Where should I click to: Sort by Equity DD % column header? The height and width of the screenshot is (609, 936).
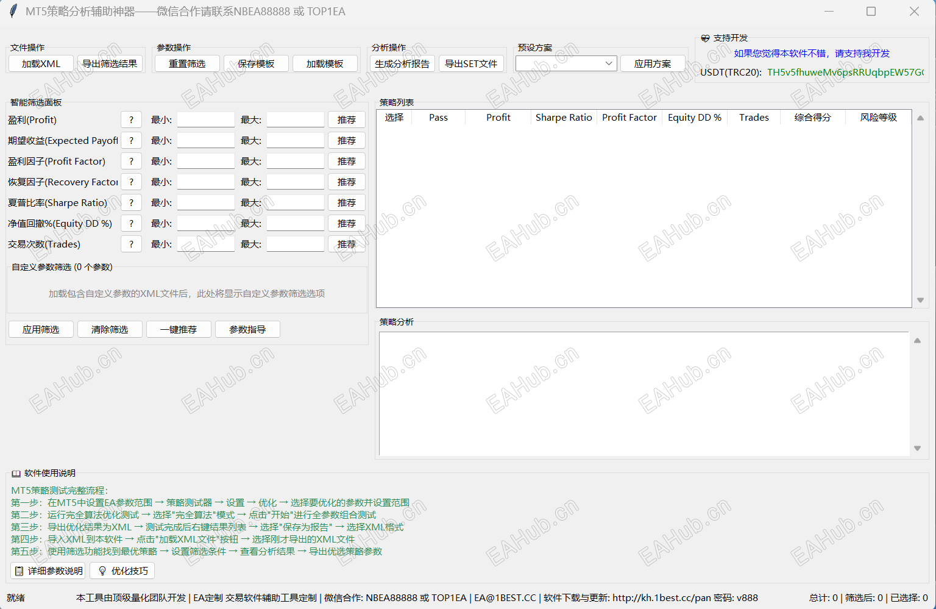[695, 118]
